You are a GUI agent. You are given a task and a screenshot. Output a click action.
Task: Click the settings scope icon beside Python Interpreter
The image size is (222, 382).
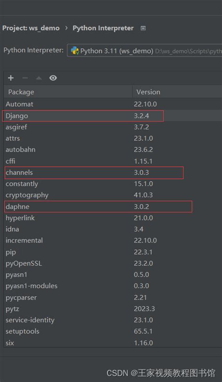[143, 28]
